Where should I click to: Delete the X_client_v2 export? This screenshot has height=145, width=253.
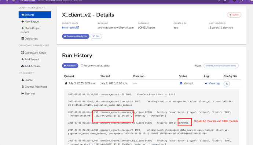click(x=234, y=15)
